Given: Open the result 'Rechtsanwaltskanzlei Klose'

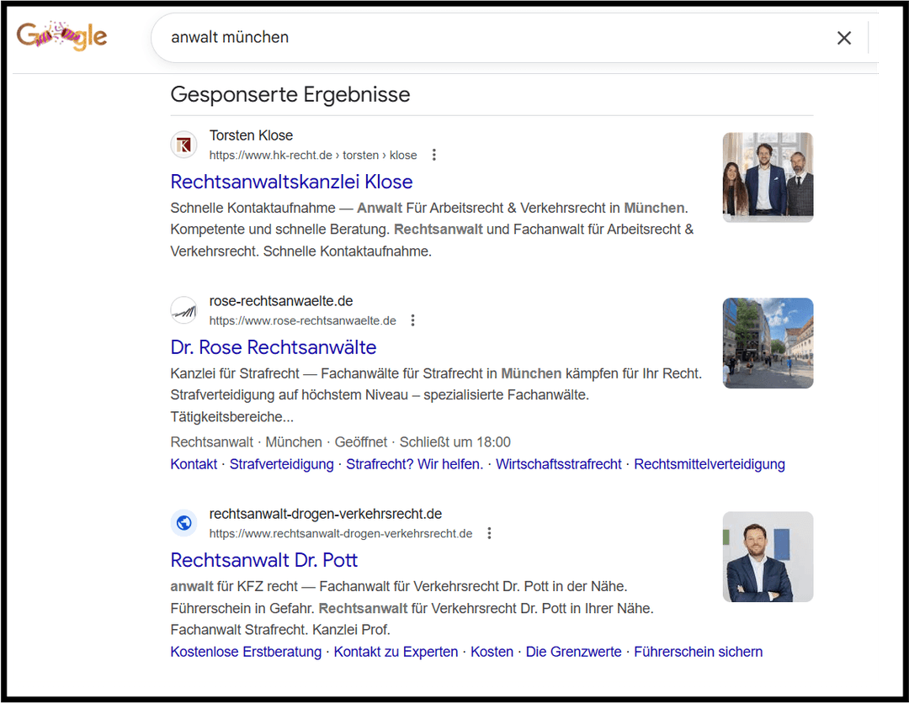Looking at the screenshot, I should (291, 182).
